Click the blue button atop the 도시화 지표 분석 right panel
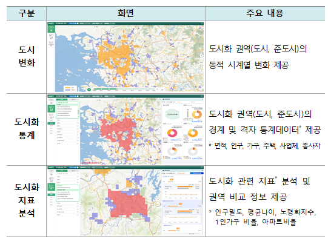 point(196,173)
